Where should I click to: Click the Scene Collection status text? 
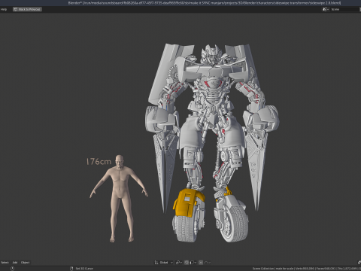263,269
